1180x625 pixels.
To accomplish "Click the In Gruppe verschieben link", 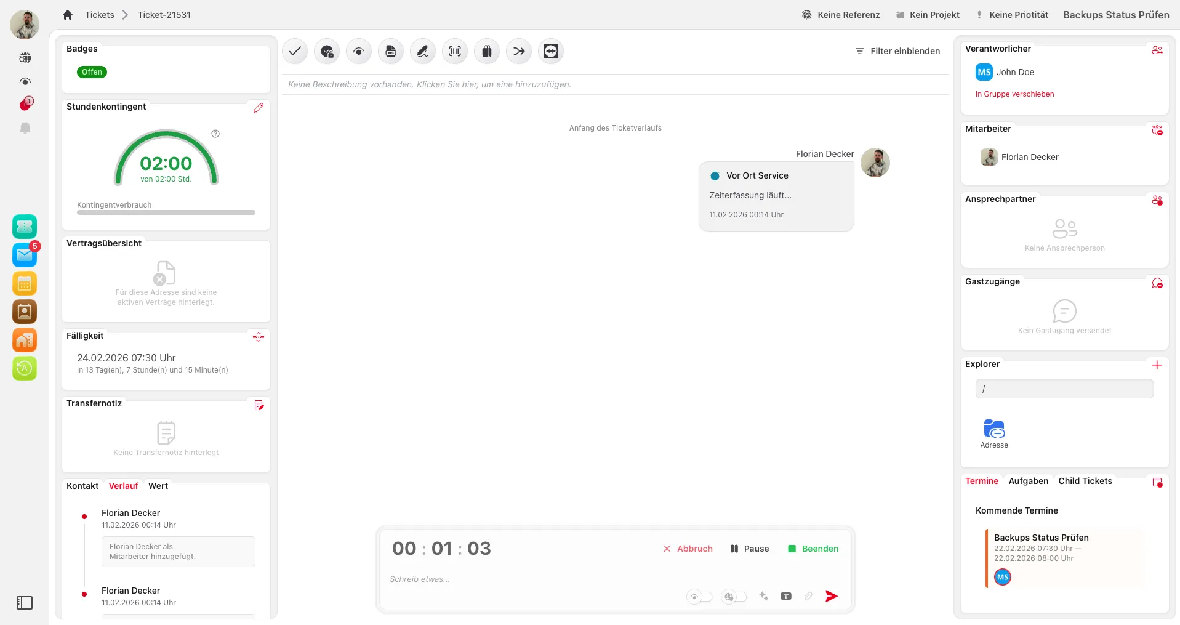I will (x=1014, y=94).
